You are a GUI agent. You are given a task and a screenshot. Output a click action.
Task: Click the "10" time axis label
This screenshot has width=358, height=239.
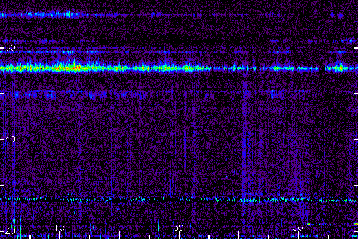[x=60, y=227]
